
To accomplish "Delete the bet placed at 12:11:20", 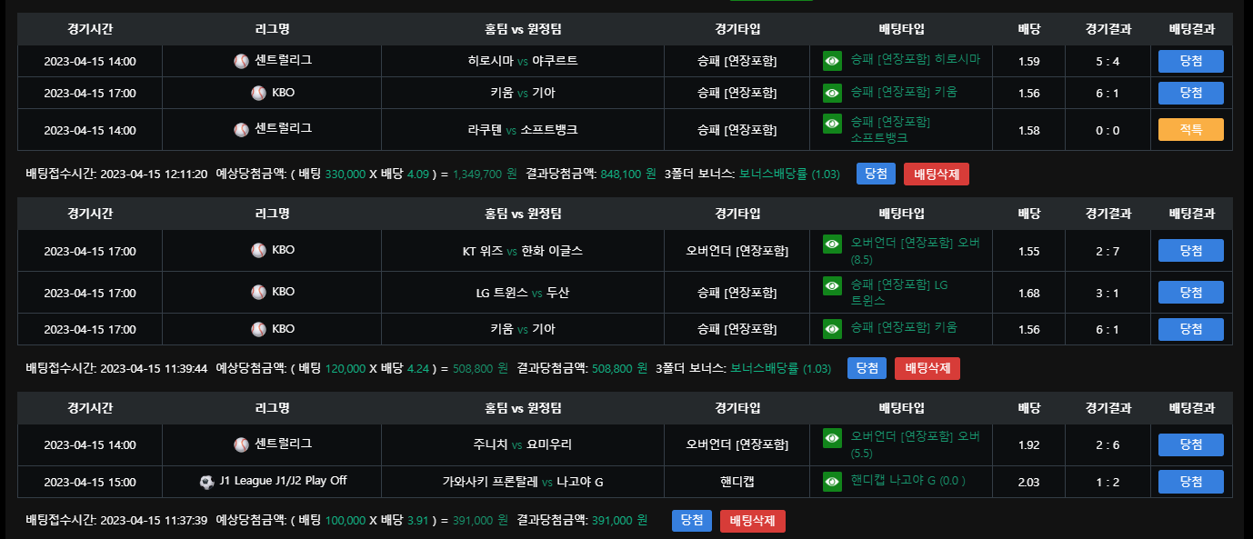I will (x=936, y=175).
